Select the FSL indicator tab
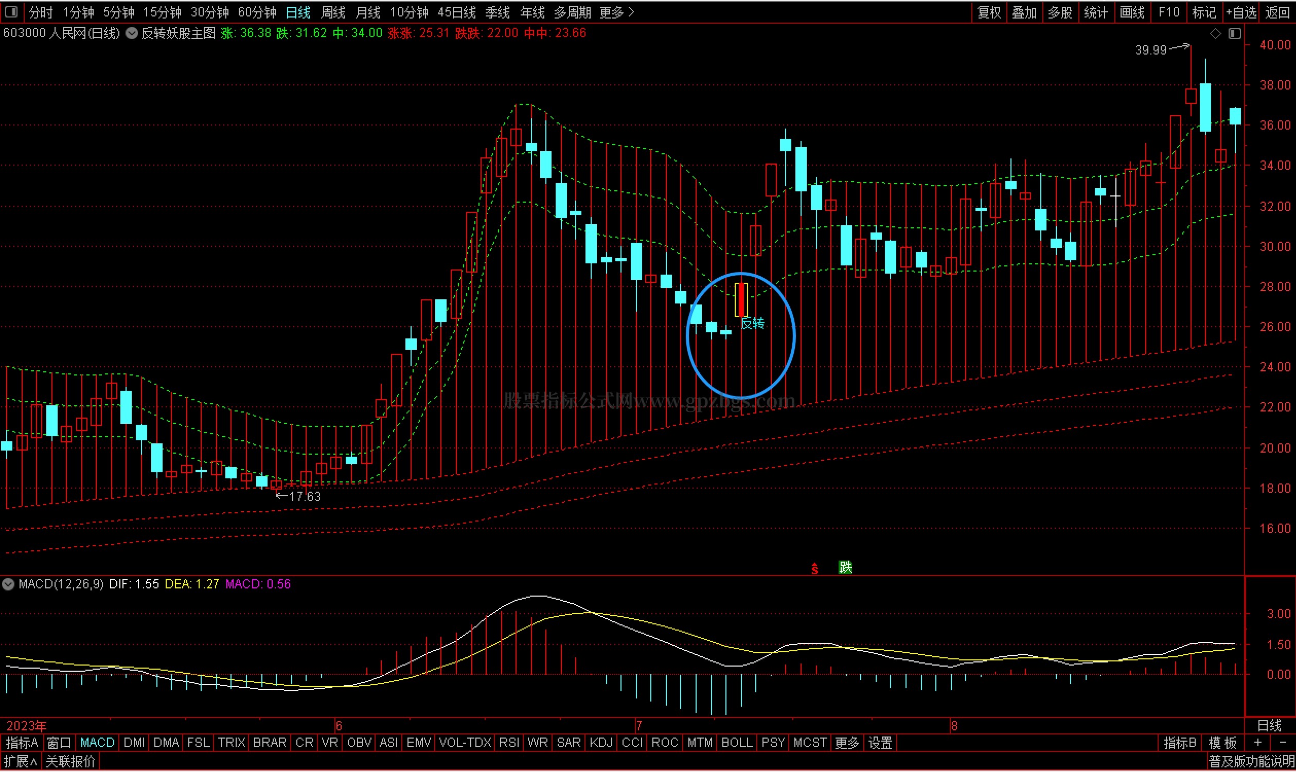Screen dimensions: 1296x772 198,743
